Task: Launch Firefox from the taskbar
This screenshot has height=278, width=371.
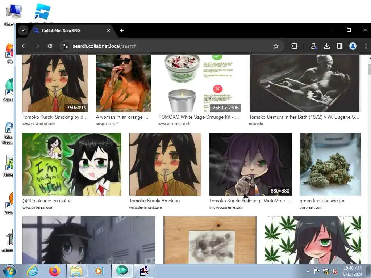Action: [x=55, y=271]
